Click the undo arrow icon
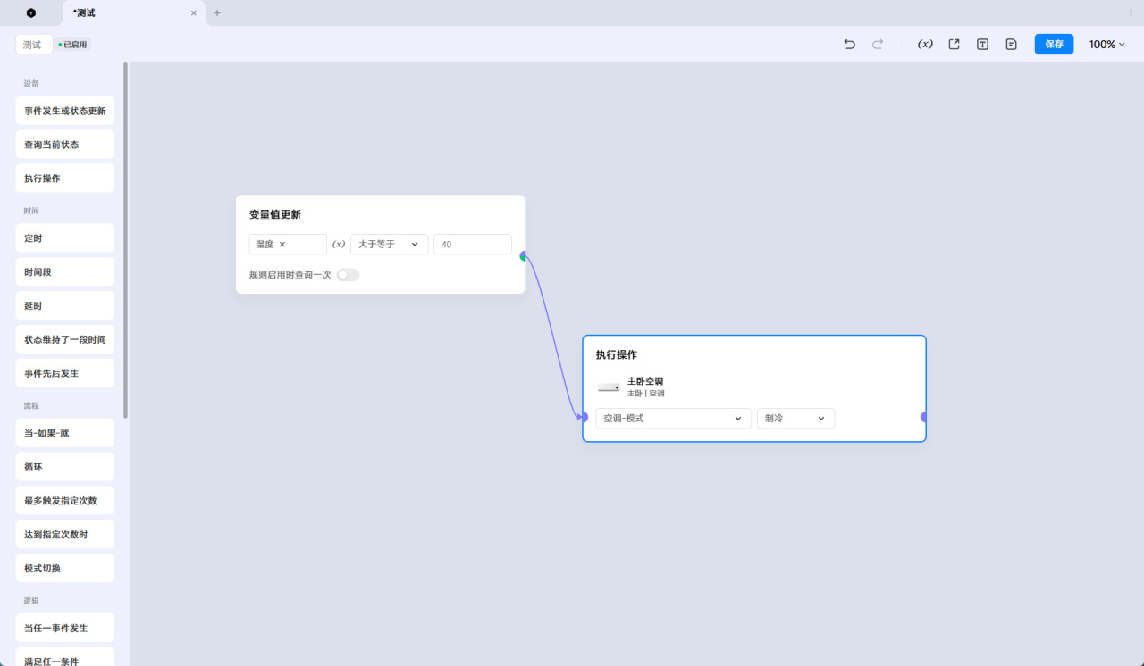Screen dimensions: 1144x666 [849, 44]
